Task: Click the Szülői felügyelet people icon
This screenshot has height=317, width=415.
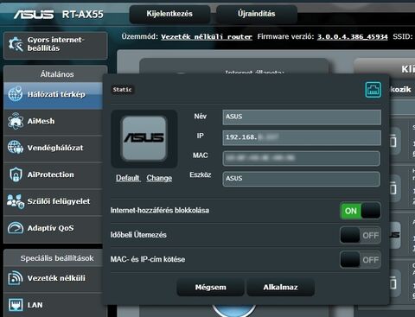Action: click(16, 201)
